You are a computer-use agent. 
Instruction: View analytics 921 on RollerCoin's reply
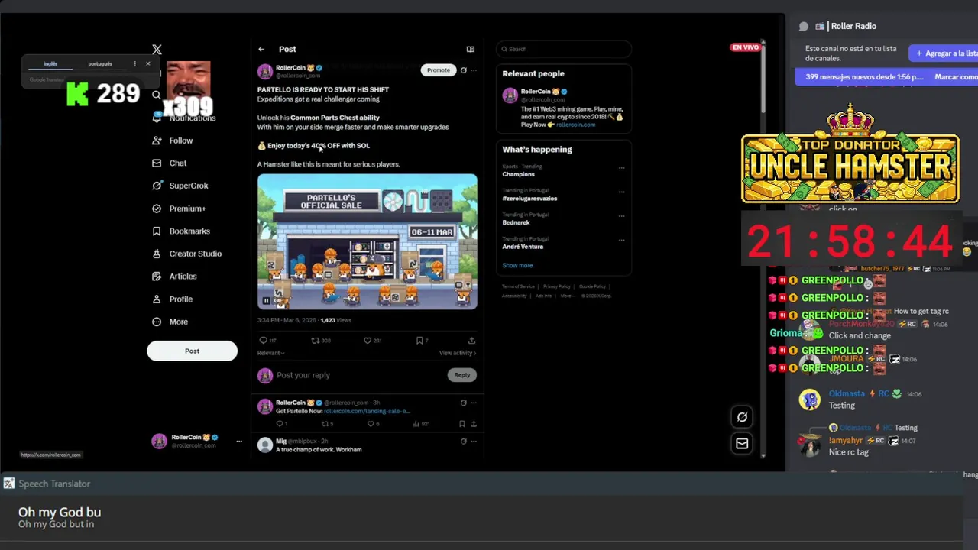click(421, 424)
